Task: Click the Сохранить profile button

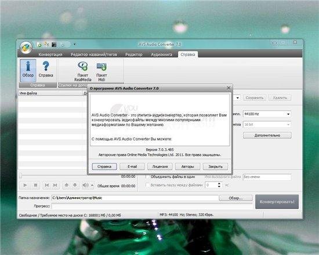Action: click(x=255, y=98)
